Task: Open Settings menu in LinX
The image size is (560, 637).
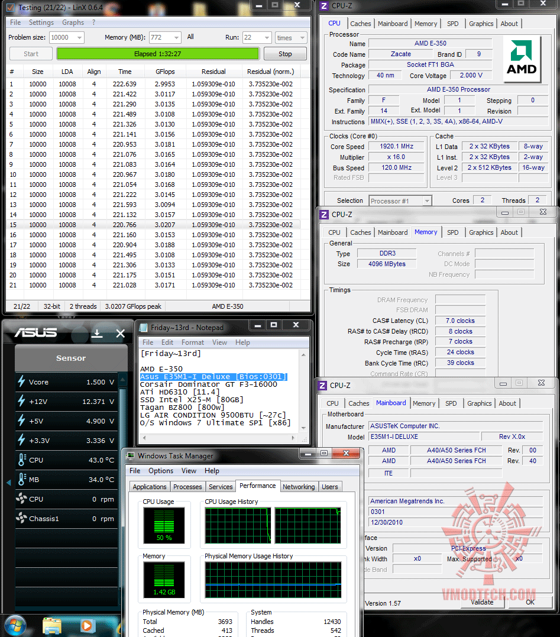Action: point(41,22)
